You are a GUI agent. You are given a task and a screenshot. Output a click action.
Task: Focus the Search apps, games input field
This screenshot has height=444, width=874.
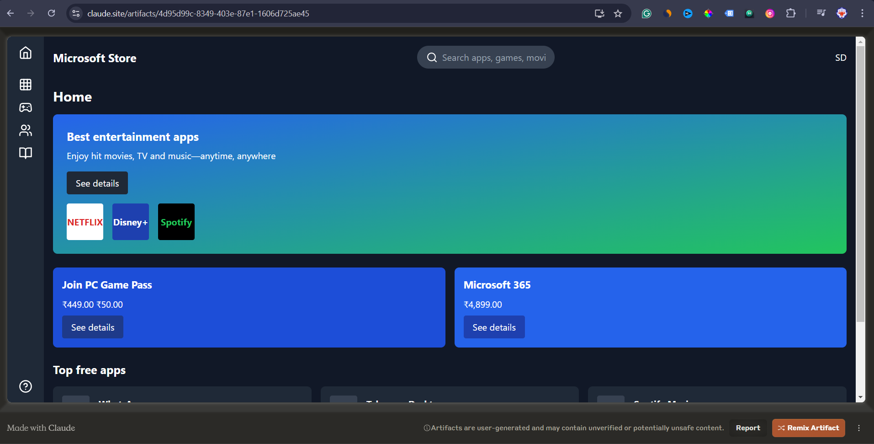(486, 57)
